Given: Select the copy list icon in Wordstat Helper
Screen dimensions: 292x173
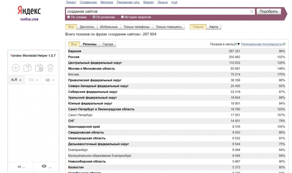Looking at the screenshot, I should pyautogui.click(x=27, y=68).
